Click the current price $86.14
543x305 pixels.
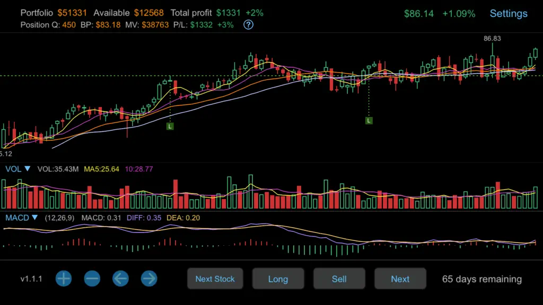tap(419, 14)
